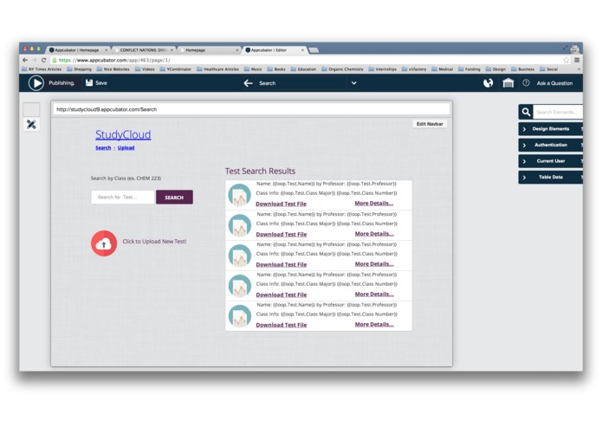Click More Details in first result
602x428 pixels.
click(374, 204)
